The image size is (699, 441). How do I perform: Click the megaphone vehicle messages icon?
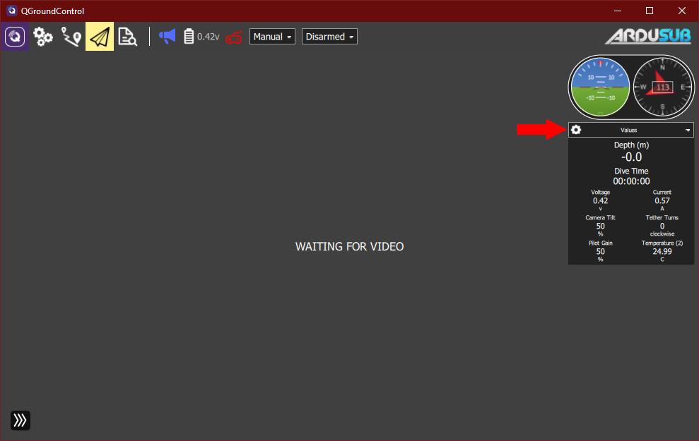167,37
